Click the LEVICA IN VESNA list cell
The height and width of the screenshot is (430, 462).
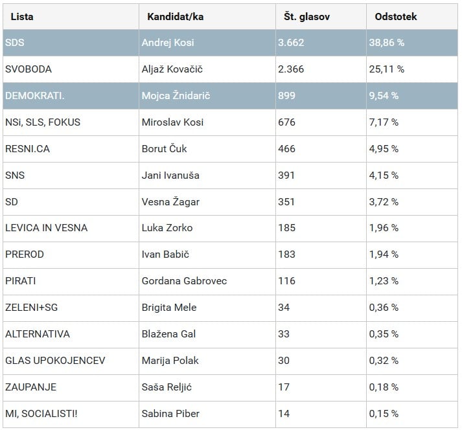pyautogui.click(x=46, y=228)
